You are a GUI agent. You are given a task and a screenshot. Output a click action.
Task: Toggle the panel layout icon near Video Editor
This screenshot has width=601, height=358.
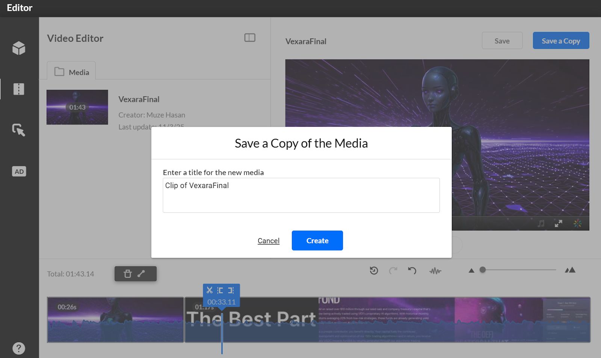click(250, 38)
